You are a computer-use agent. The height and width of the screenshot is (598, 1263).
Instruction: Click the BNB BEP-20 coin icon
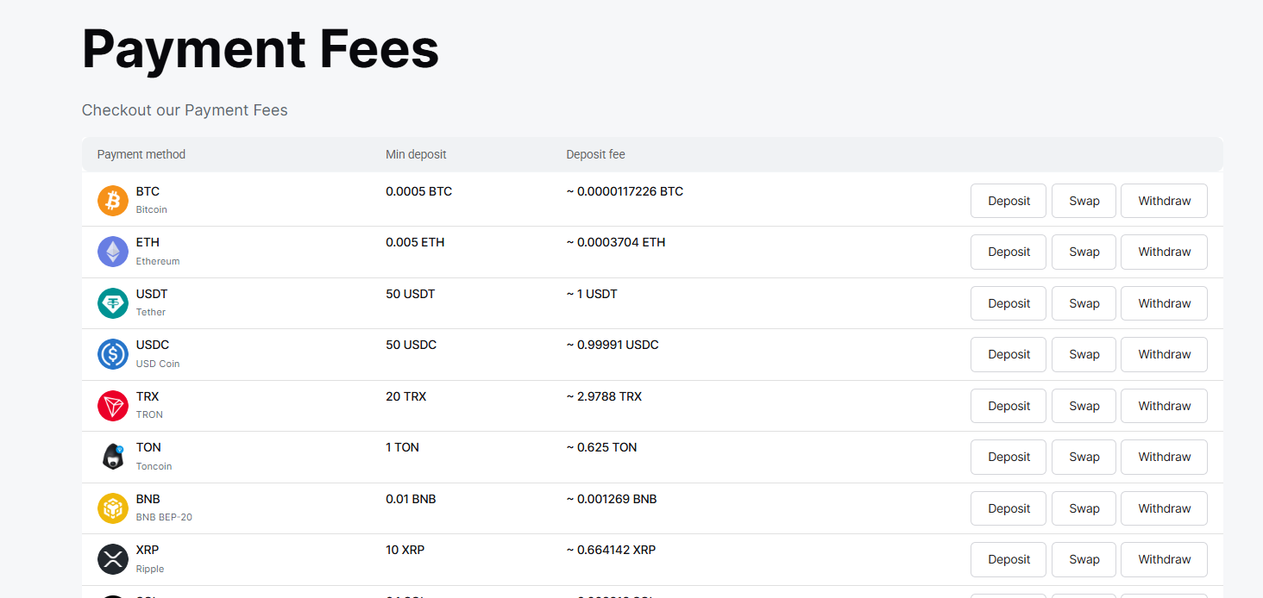pos(113,508)
